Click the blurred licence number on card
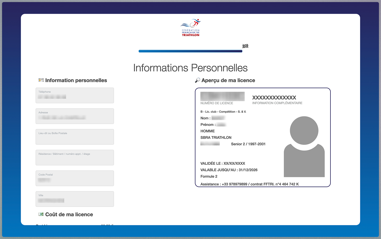Viewport: 381px width, 239px height. tap(222, 96)
